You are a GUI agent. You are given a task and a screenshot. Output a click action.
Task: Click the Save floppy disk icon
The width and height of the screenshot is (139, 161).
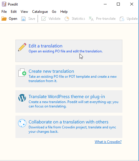[x=23, y=19]
